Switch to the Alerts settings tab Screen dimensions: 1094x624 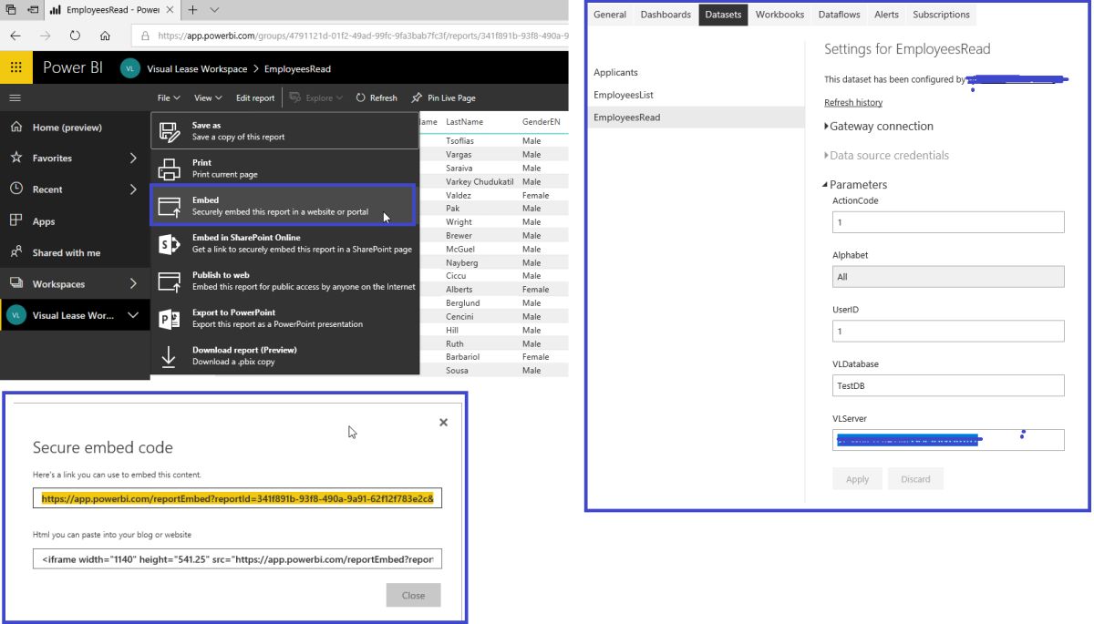point(886,15)
